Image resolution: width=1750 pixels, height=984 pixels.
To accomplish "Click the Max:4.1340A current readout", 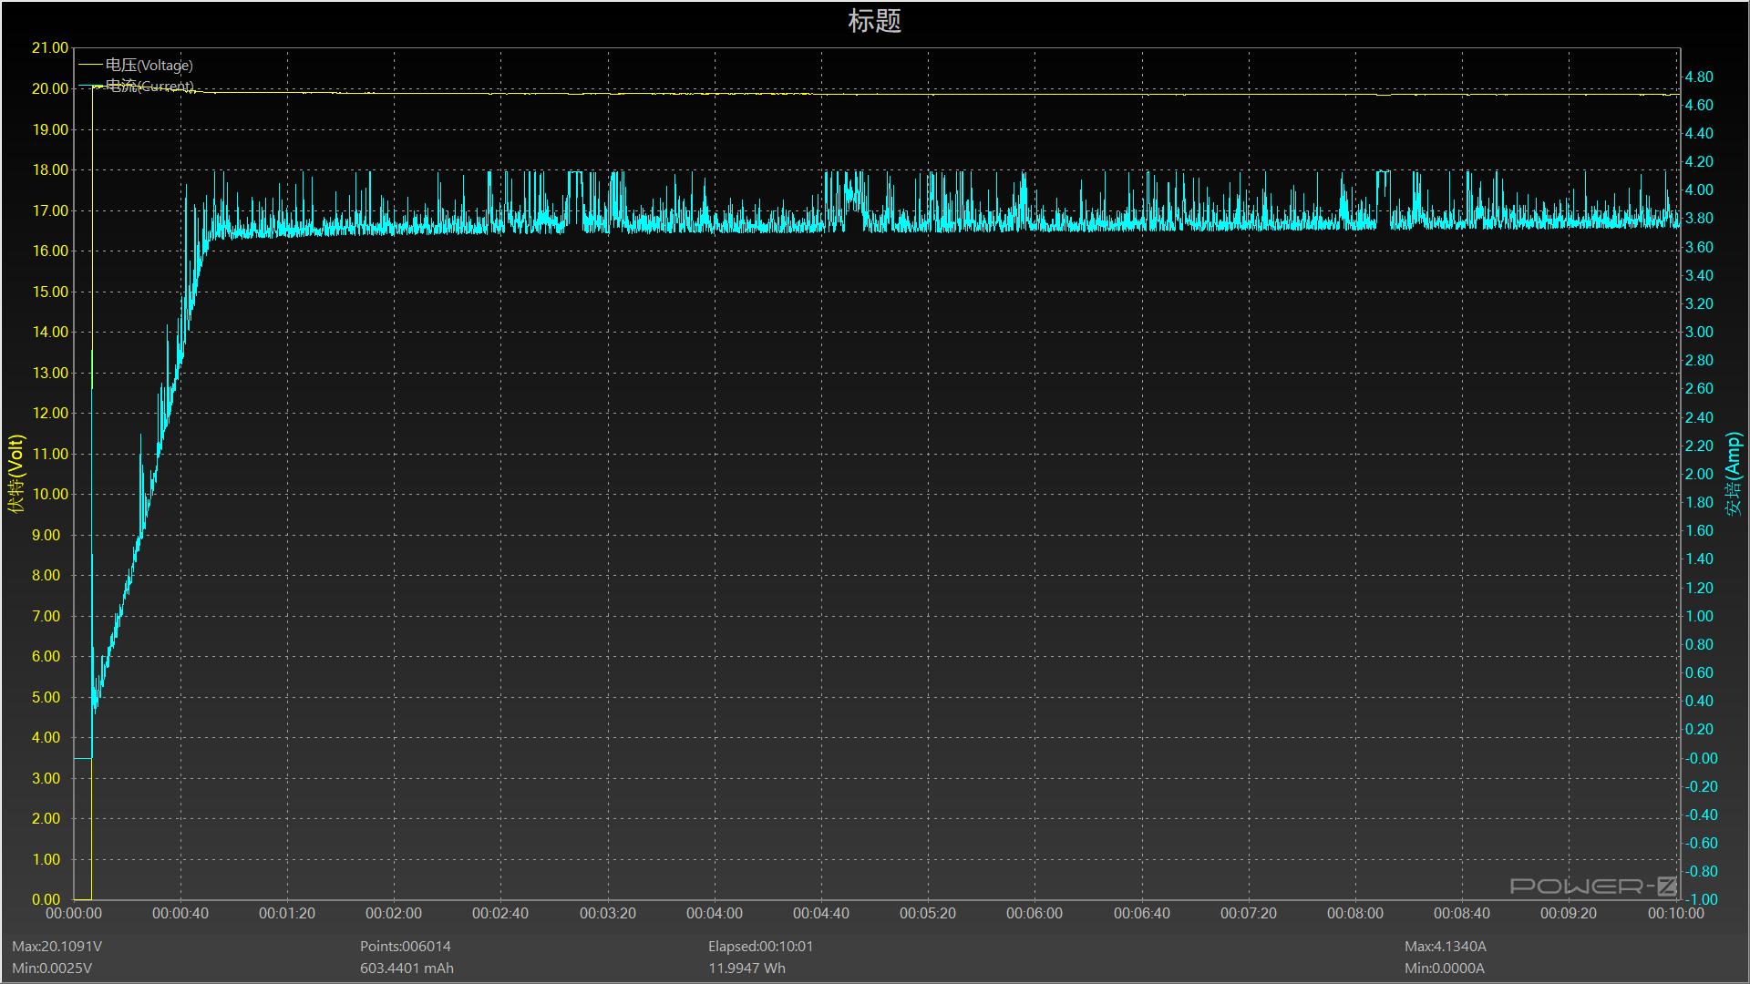I will pos(1446,946).
